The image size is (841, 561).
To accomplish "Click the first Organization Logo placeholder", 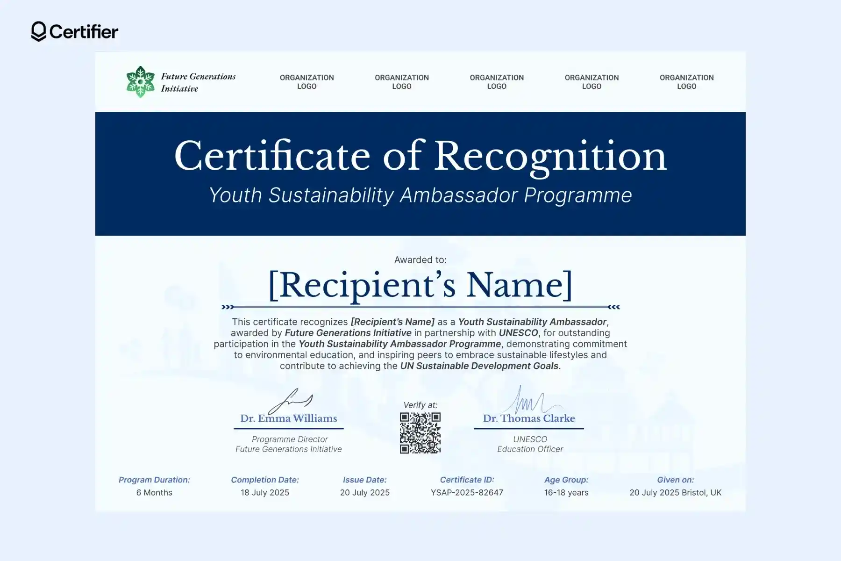I will [306, 81].
